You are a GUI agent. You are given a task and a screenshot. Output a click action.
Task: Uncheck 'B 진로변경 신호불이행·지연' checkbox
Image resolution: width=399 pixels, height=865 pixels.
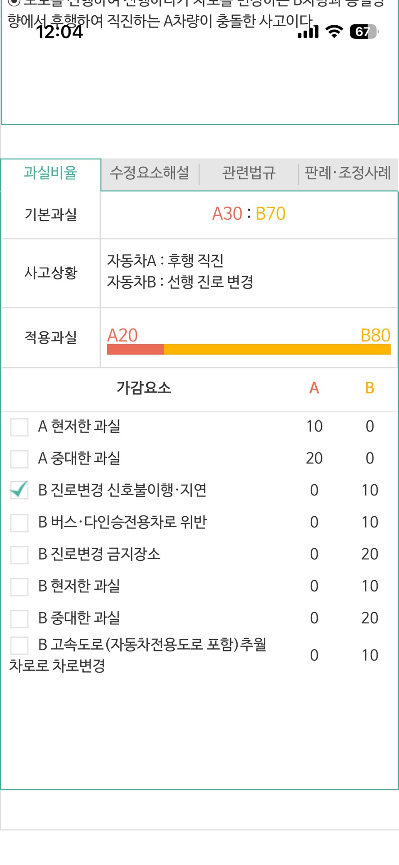click(19, 490)
